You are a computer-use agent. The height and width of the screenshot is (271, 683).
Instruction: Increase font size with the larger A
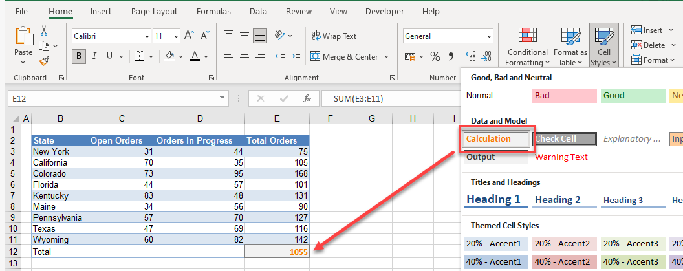[x=190, y=36]
